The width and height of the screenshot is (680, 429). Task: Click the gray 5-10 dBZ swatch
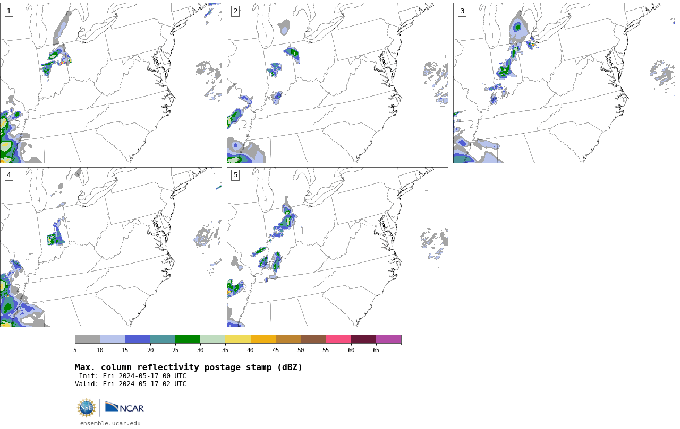[x=87, y=339]
